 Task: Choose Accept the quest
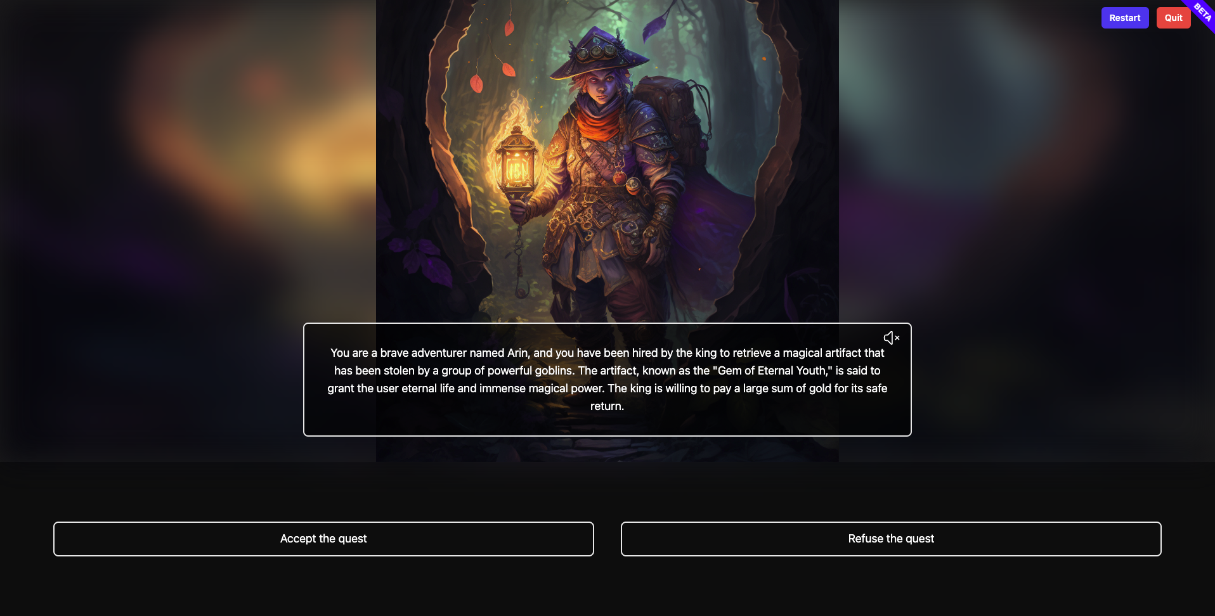click(x=323, y=539)
